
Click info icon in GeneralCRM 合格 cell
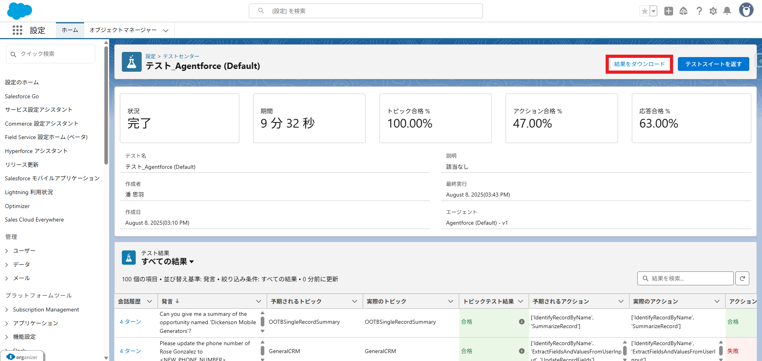522,351
